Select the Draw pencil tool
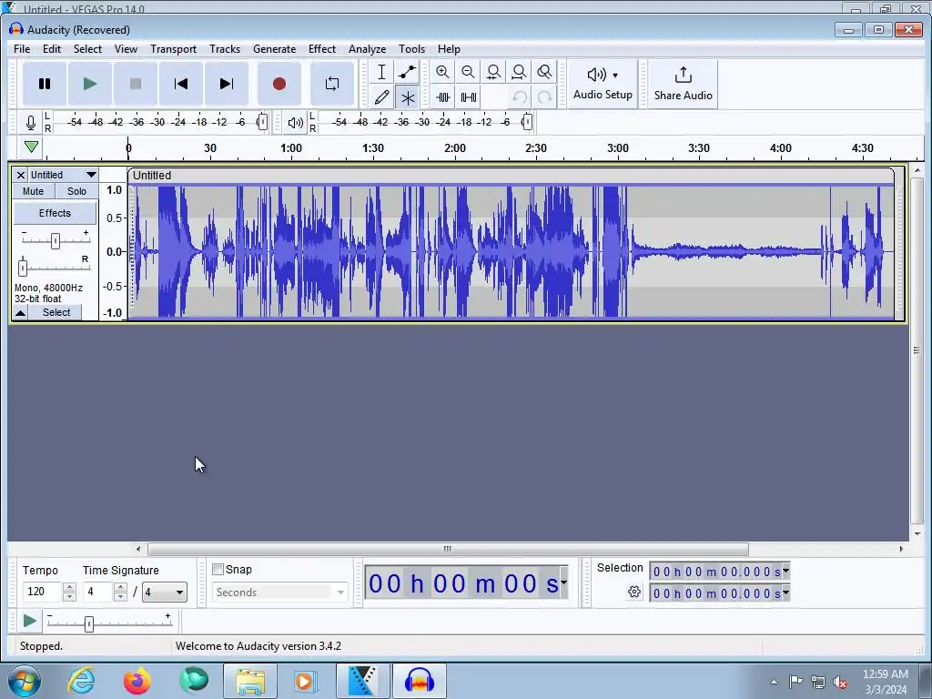932x699 pixels. click(381, 97)
